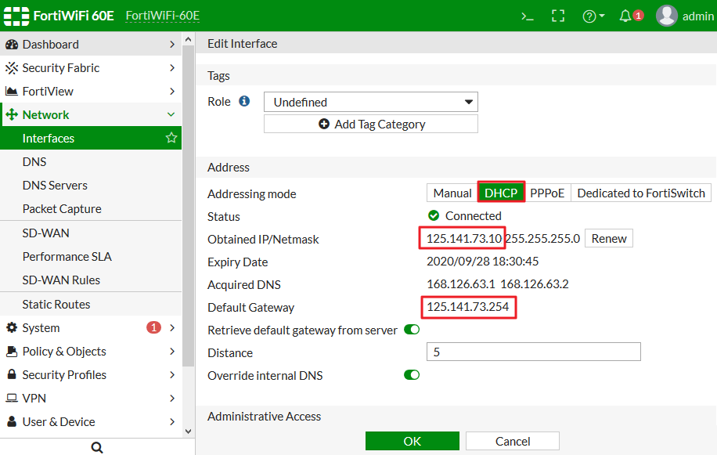Click the Default Gateway value 125.141.73.254
The width and height of the screenshot is (717, 455).
[x=468, y=307]
